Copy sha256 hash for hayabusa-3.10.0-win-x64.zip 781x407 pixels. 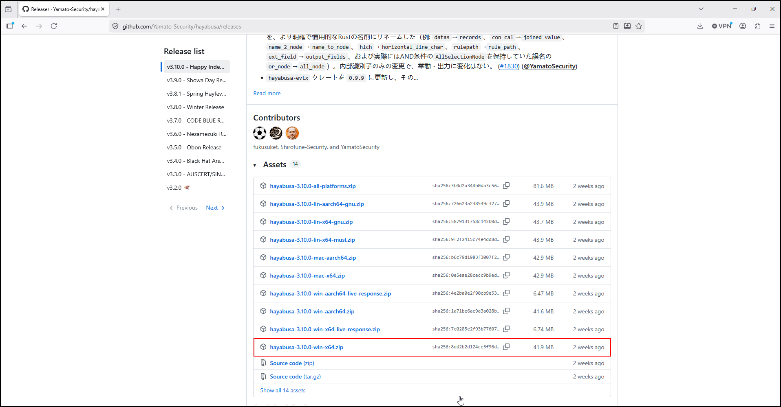(x=506, y=347)
